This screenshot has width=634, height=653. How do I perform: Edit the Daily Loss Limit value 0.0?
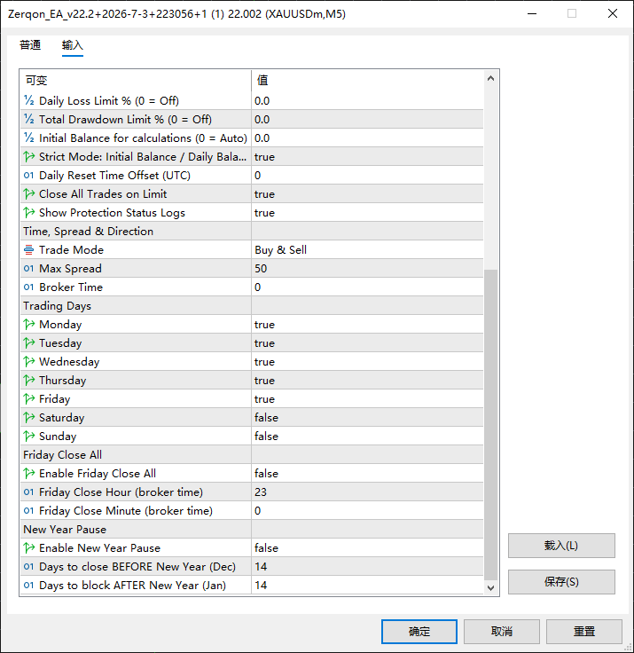click(x=367, y=101)
